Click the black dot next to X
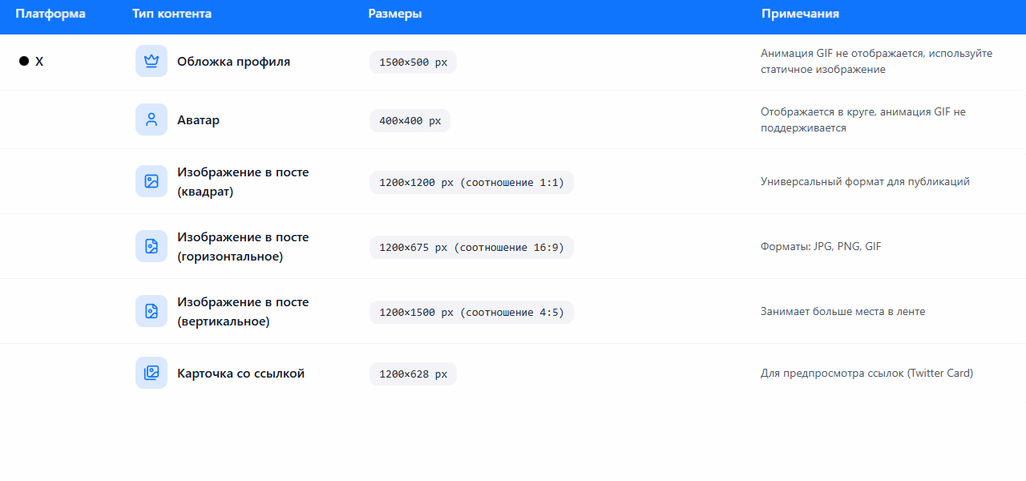Viewport: 1026px width, 481px height. coord(24,61)
